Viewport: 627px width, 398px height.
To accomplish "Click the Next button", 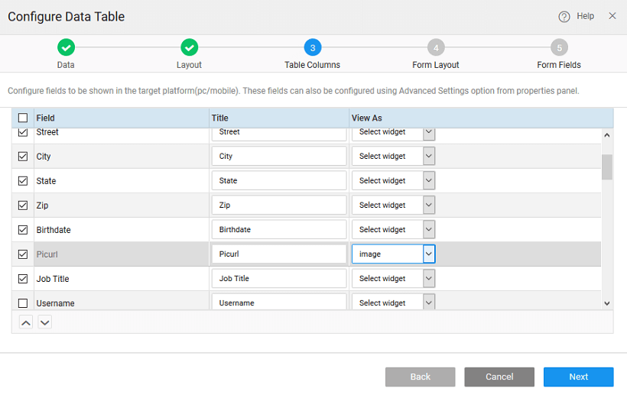I will pos(578,377).
